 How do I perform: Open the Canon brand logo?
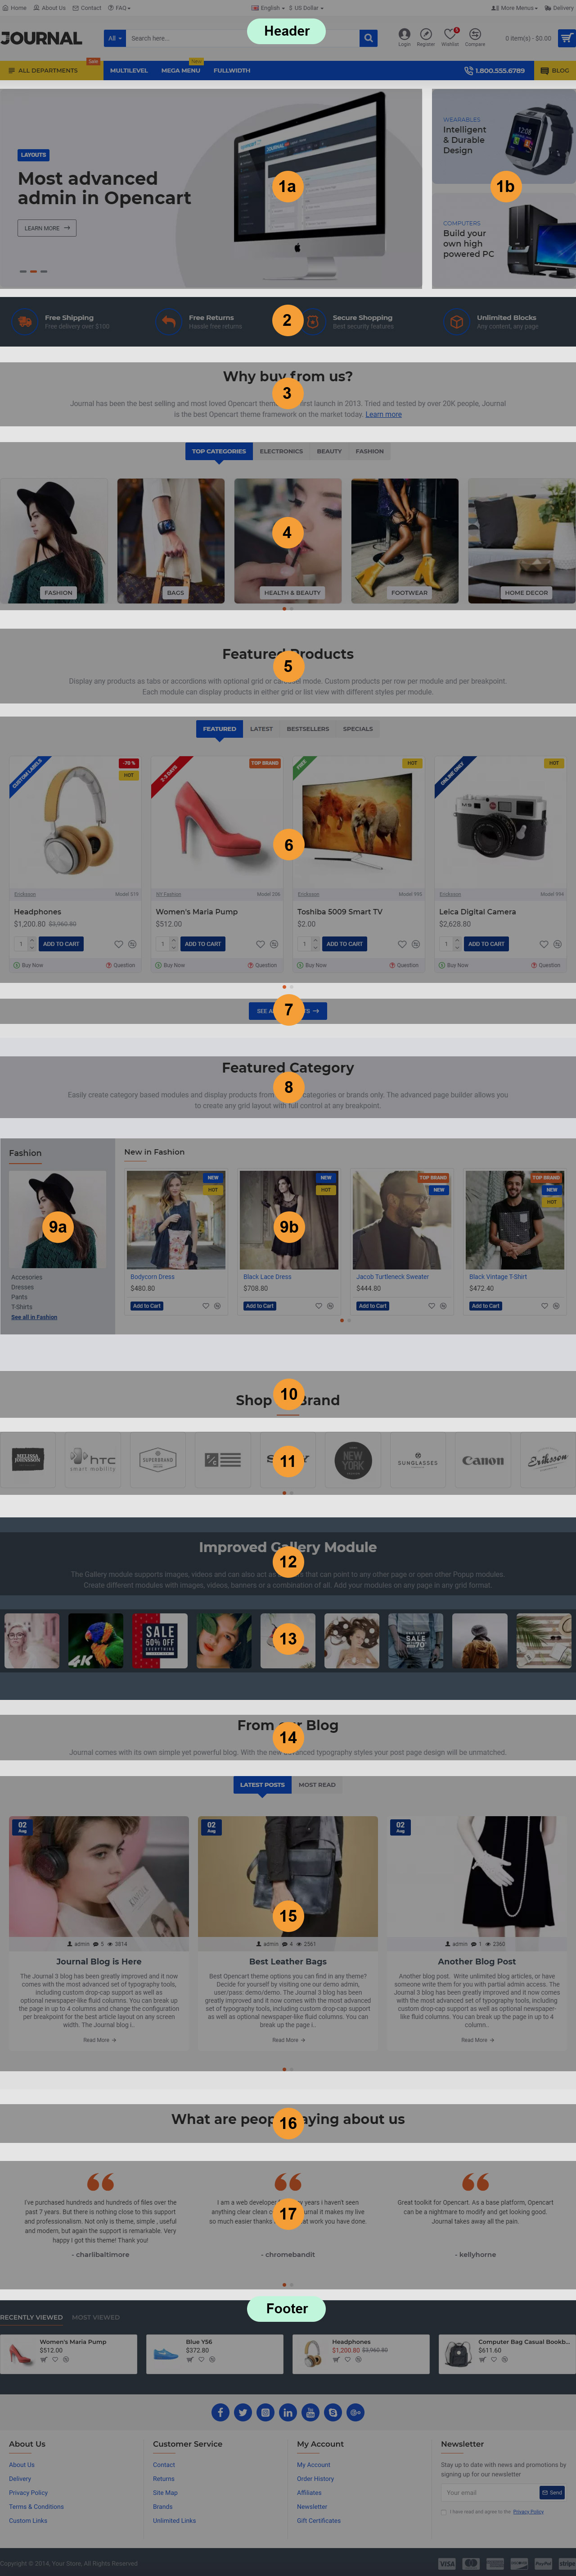(483, 1461)
